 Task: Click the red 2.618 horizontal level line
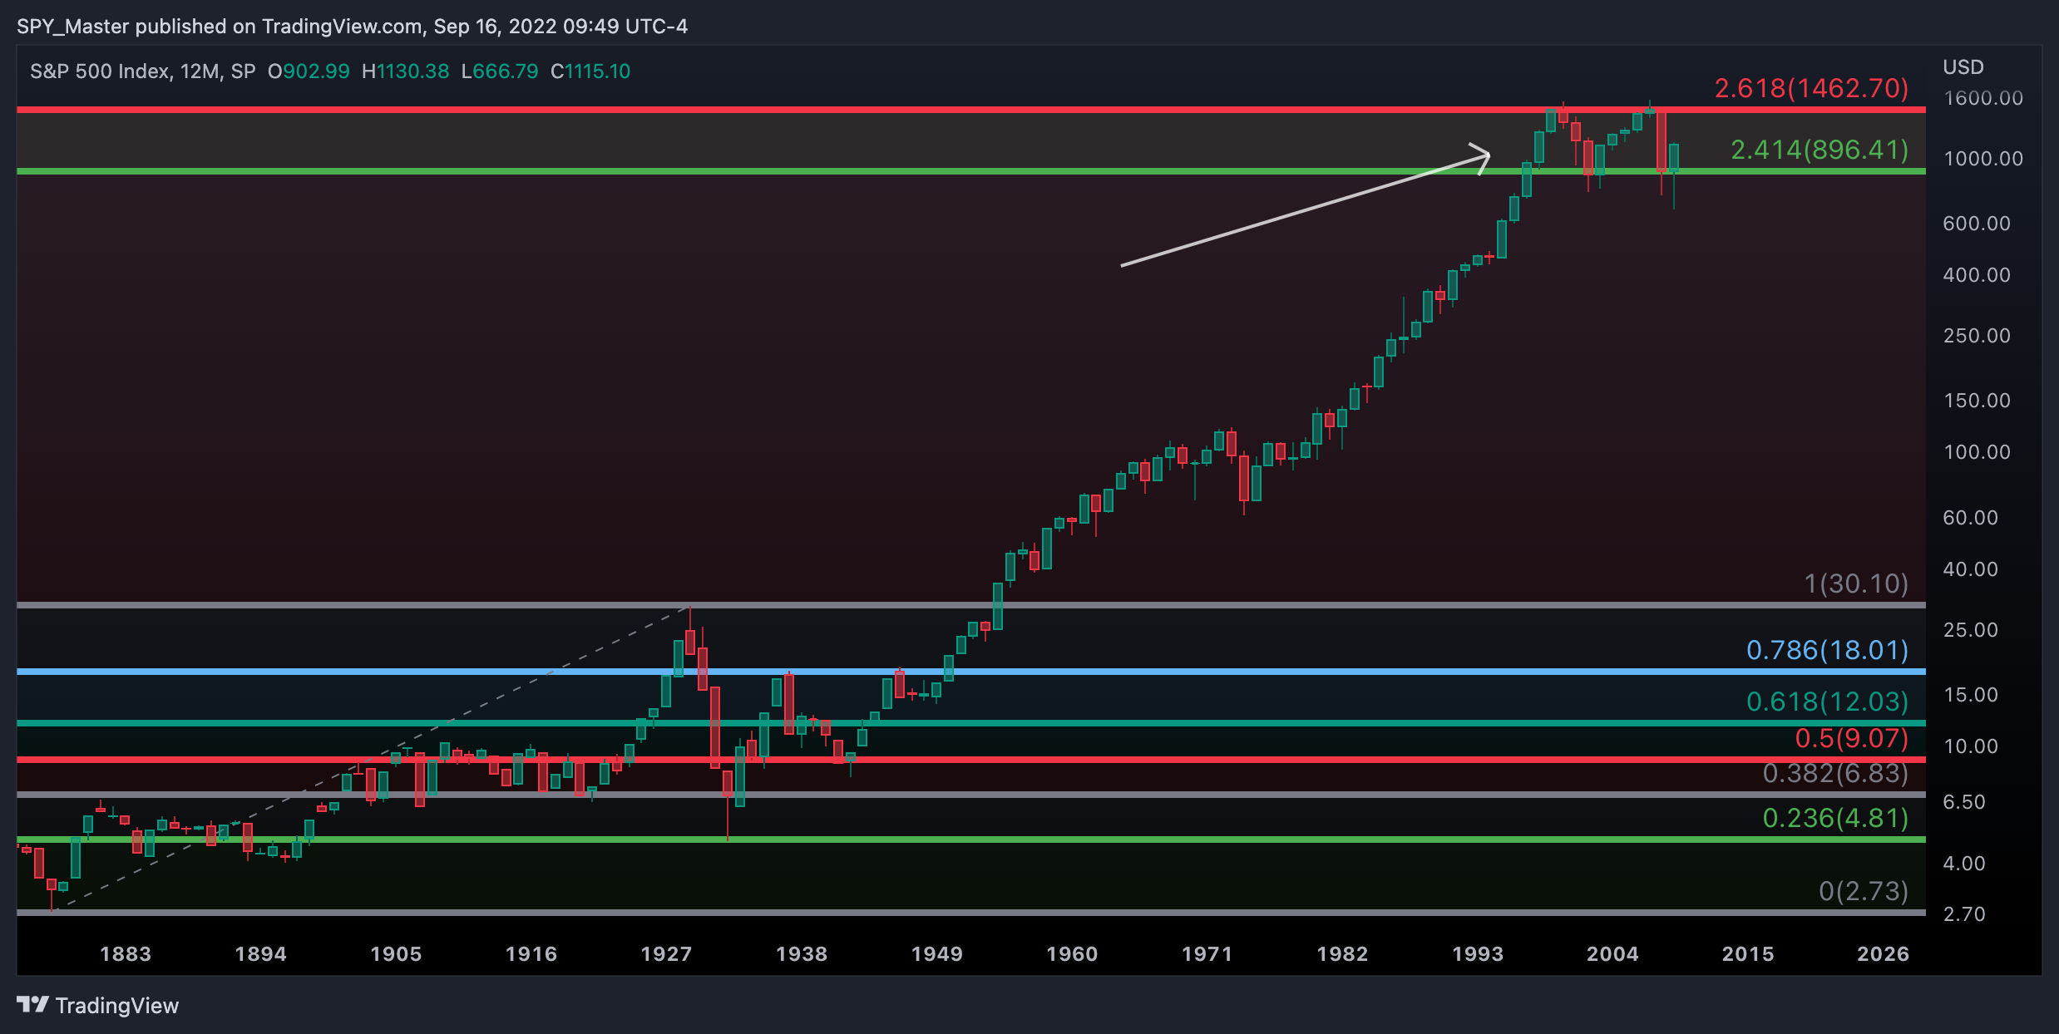[x=971, y=109]
